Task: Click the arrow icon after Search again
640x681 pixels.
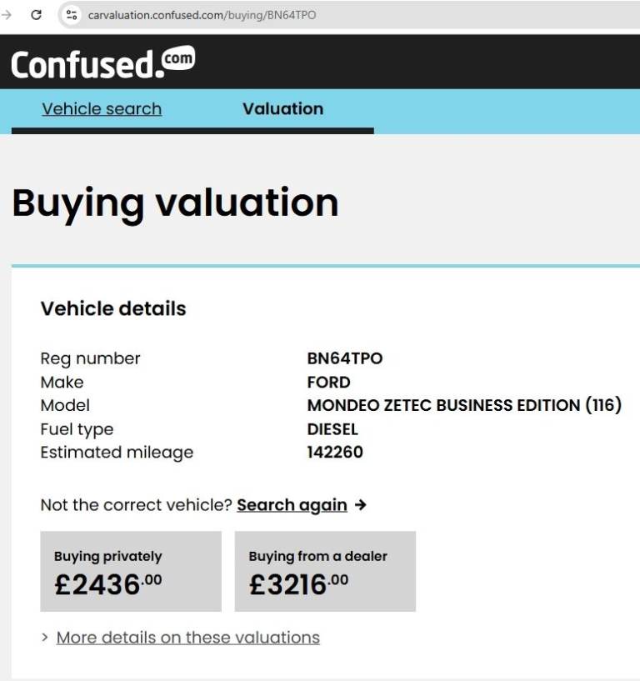Action: tap(360, 505)
